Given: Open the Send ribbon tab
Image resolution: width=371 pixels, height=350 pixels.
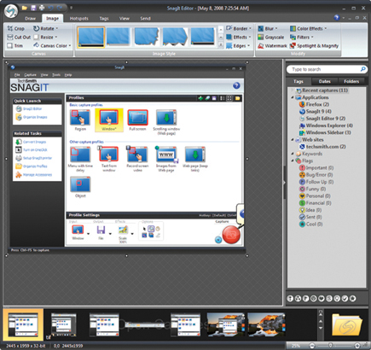Looking at the screenshot, I should point(145,19).
